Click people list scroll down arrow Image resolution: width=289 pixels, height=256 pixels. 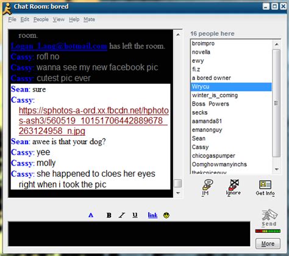[276, 169]
